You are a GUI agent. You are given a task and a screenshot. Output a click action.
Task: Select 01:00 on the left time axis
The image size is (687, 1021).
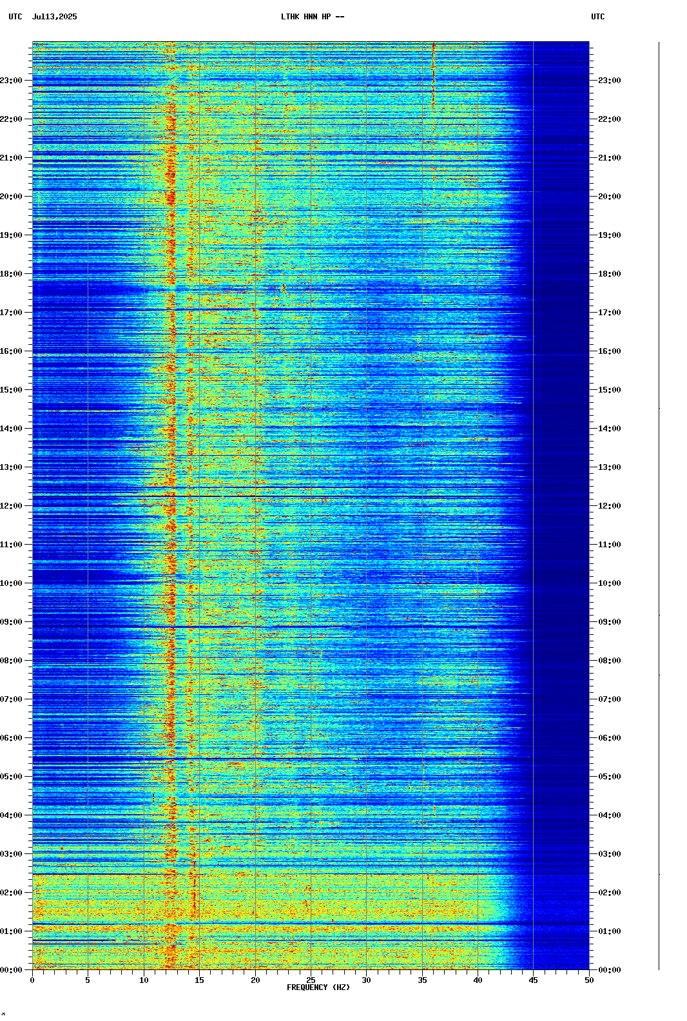point(11,931)
